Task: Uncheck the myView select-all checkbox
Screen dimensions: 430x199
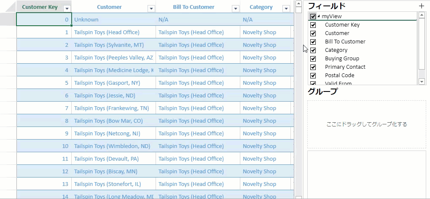Action: coord(313,16)
